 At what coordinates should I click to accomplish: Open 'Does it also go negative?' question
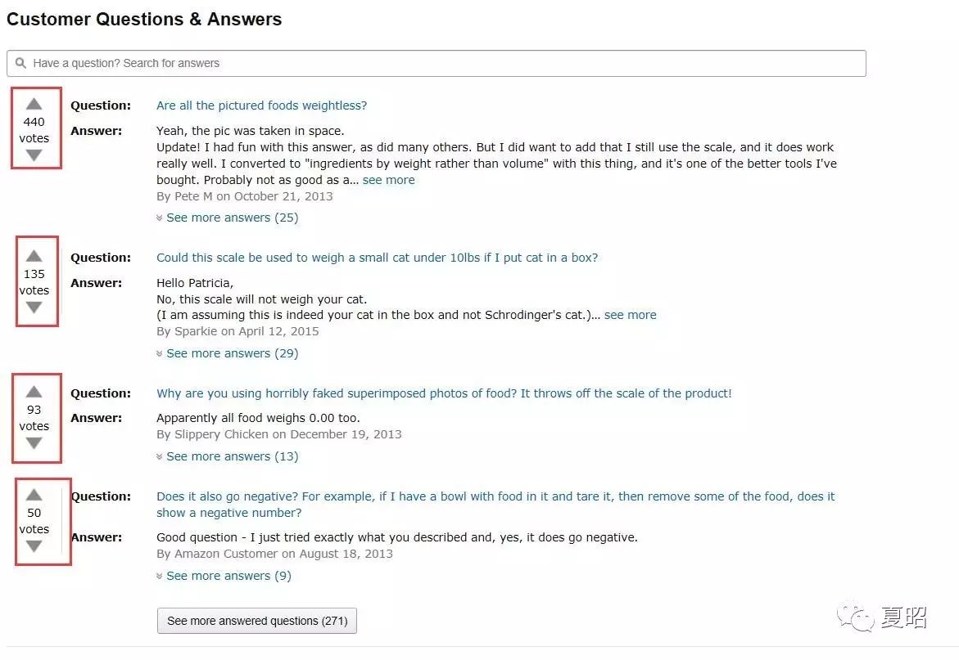click(495, 496)
